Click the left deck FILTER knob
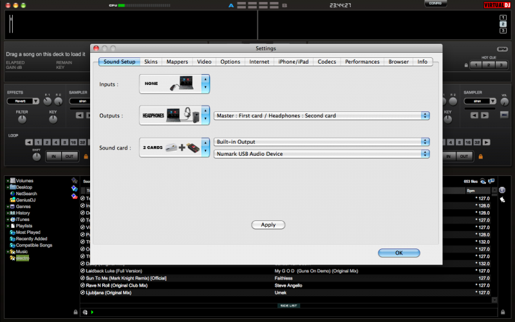Screen dimensions: 515x322 tap(22, 120)
